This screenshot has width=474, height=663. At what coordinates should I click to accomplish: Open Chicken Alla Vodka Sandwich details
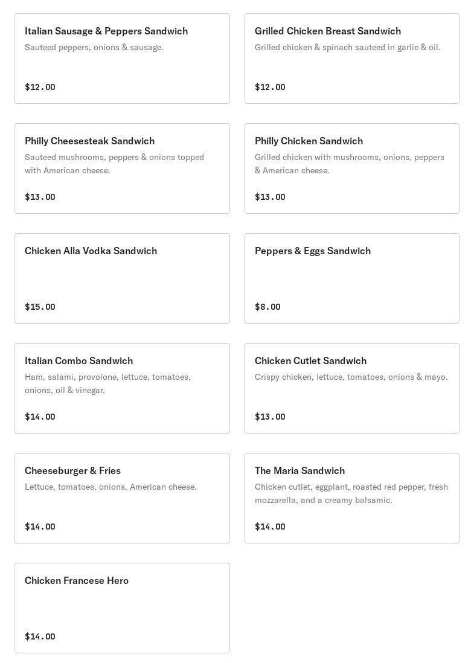(91, 251)
